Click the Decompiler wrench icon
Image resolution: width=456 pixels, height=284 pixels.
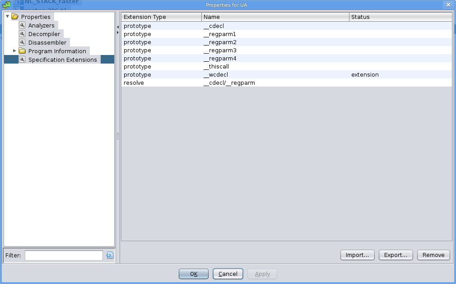(x=22, y=34)
